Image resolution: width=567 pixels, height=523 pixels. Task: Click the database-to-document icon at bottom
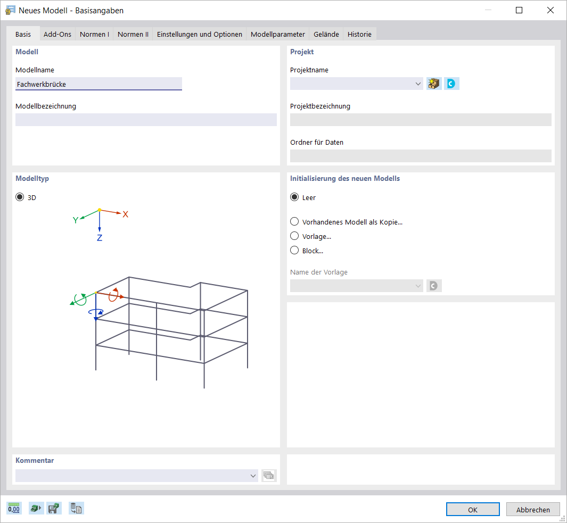tap(76, 509)
